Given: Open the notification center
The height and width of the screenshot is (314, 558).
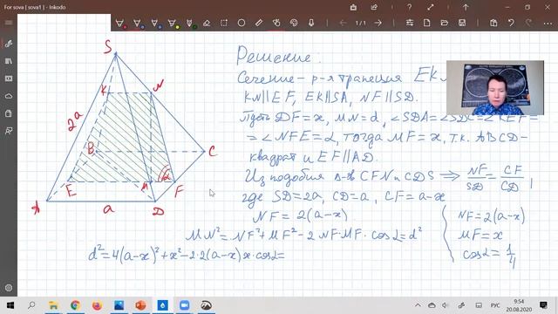Looking at the screenshot, I should (543, 305).
